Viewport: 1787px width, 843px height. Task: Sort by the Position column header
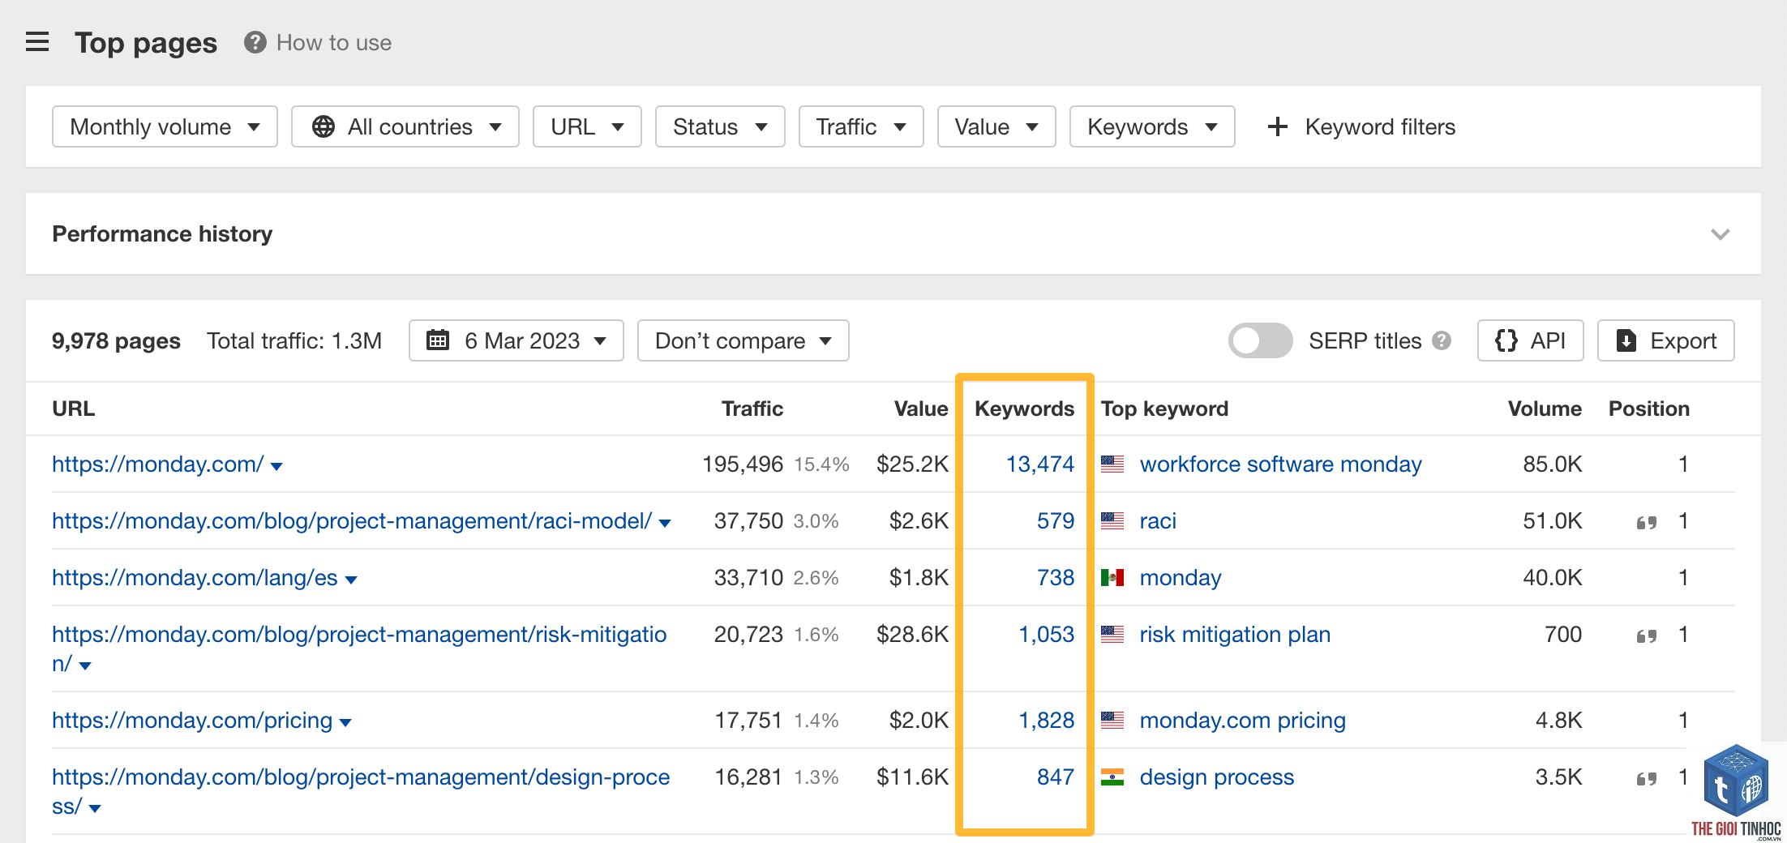pyautogui.click(x=1649, y=409)
